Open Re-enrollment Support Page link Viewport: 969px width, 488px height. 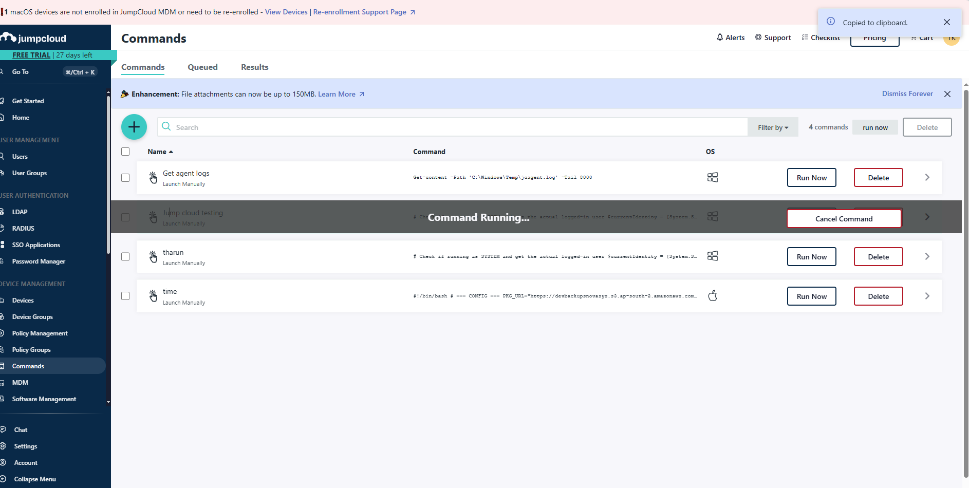coord(364,12)
